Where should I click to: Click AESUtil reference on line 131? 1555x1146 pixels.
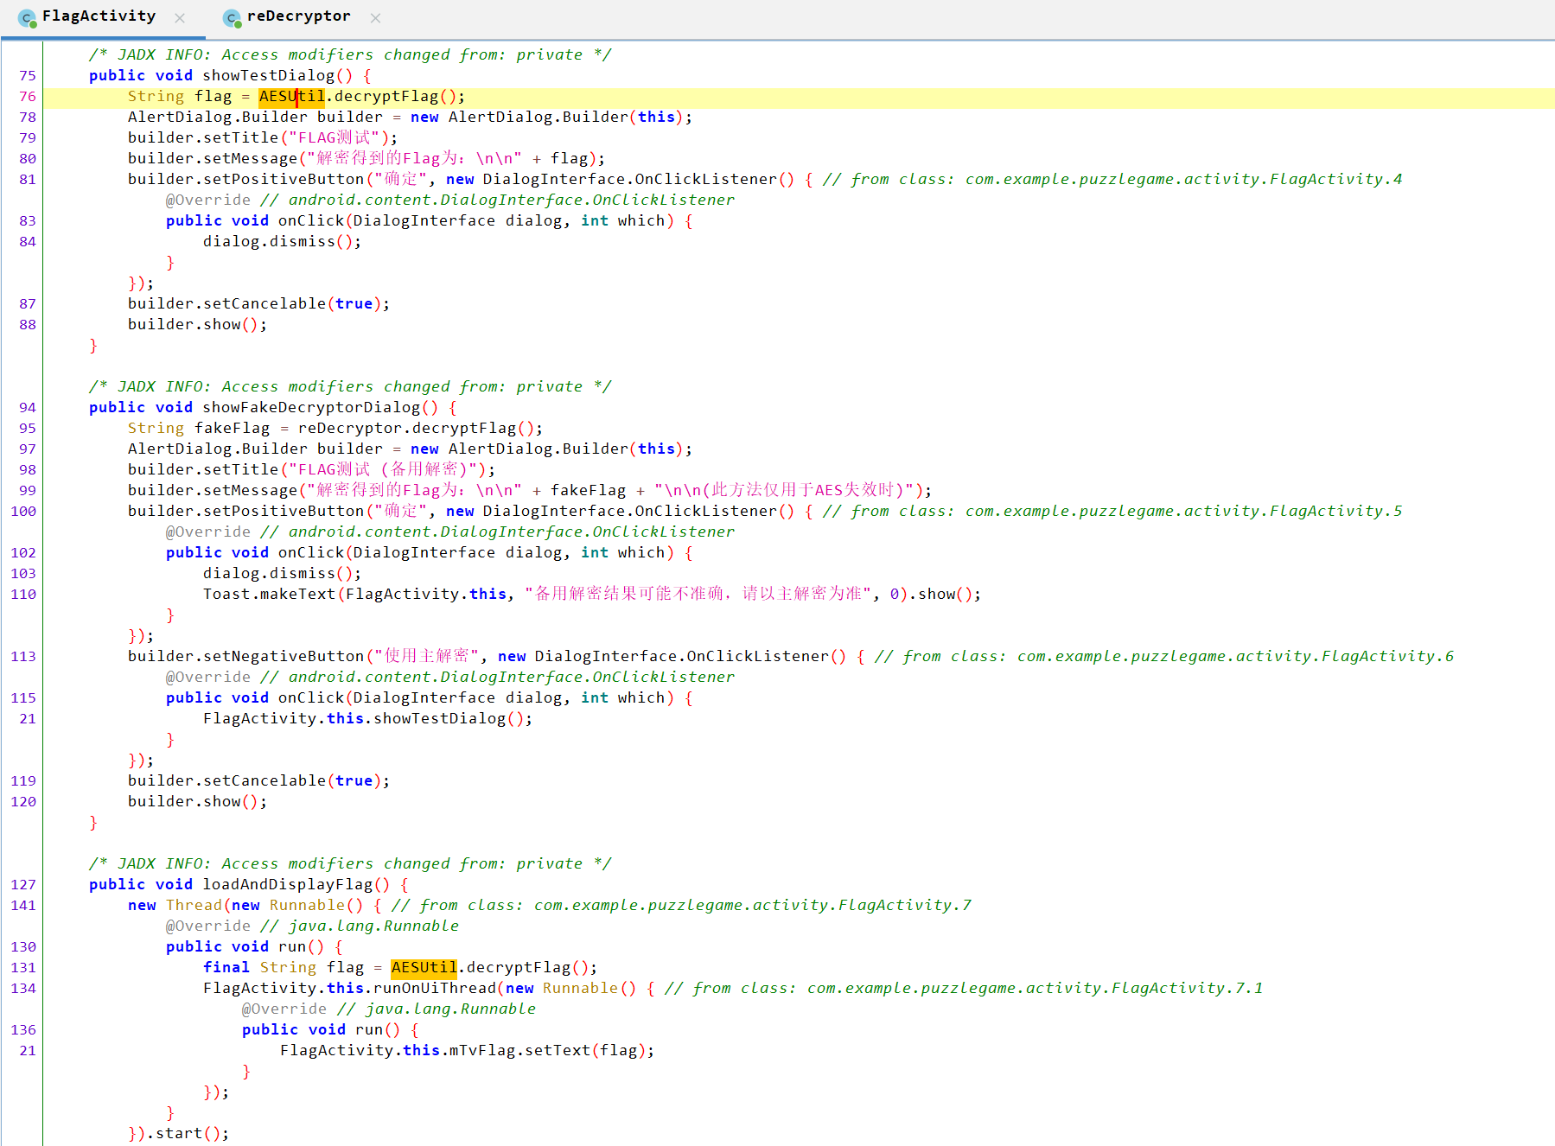pos(424,968)
